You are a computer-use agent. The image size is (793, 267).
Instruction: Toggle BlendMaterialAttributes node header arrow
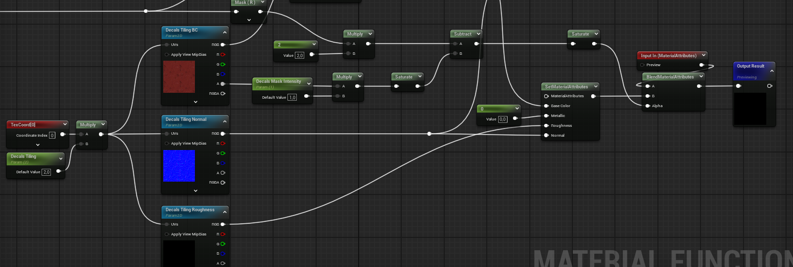(x=701, y=76)
